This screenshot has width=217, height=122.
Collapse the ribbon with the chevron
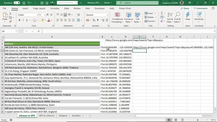tap(215, 26)
